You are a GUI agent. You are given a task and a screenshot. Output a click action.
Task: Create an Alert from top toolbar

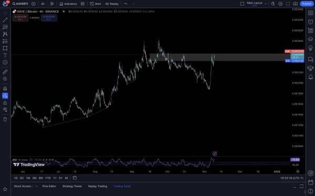[96, 4]
